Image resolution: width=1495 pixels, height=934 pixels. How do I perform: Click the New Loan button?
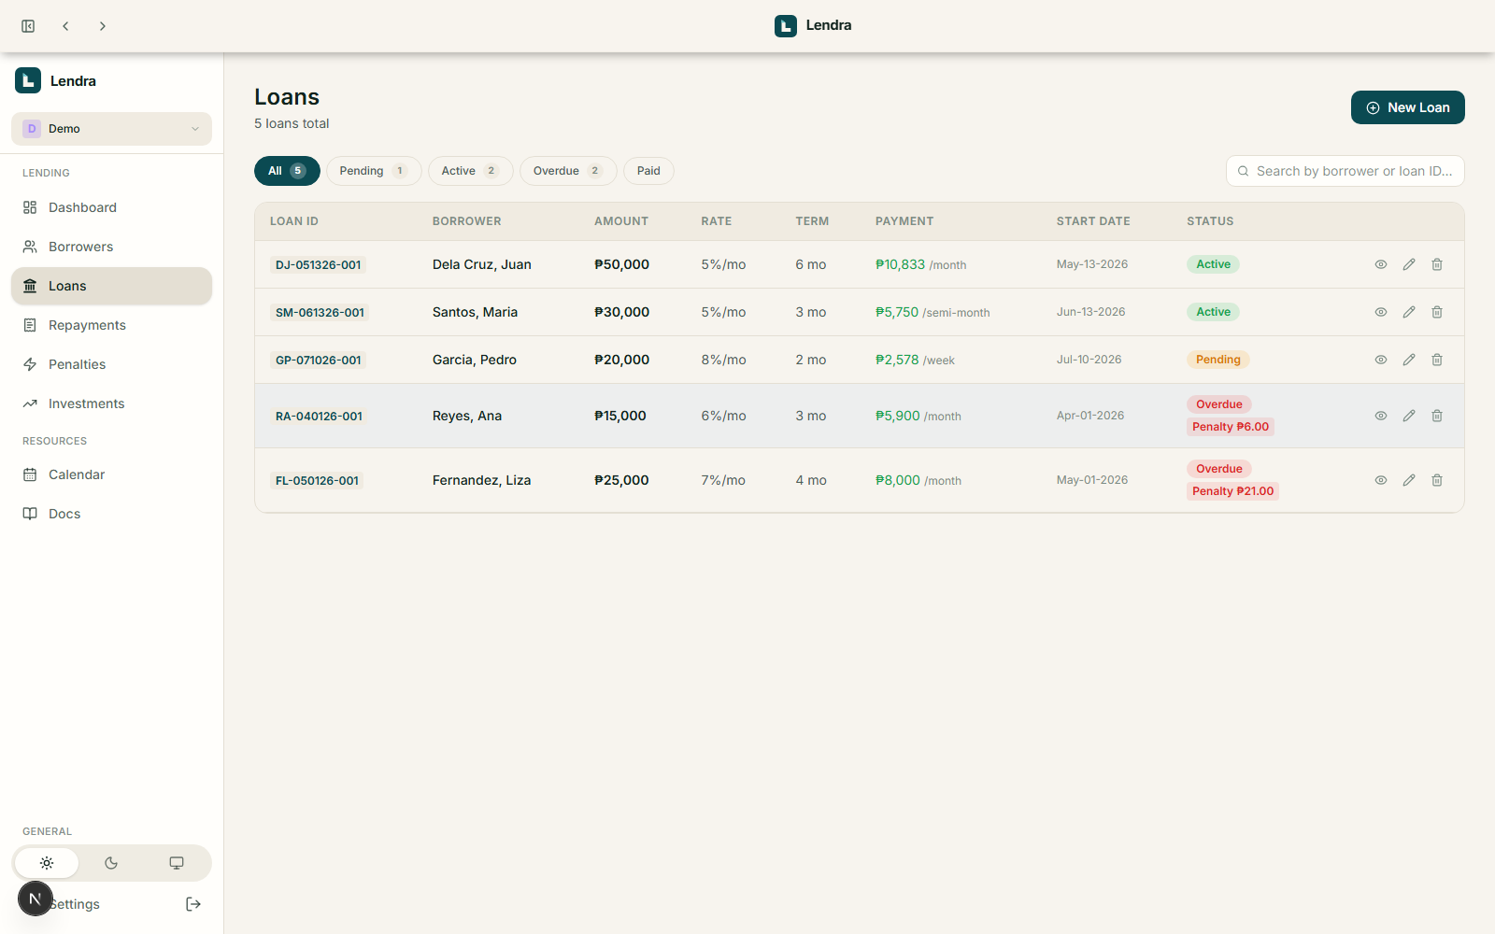1407,107
